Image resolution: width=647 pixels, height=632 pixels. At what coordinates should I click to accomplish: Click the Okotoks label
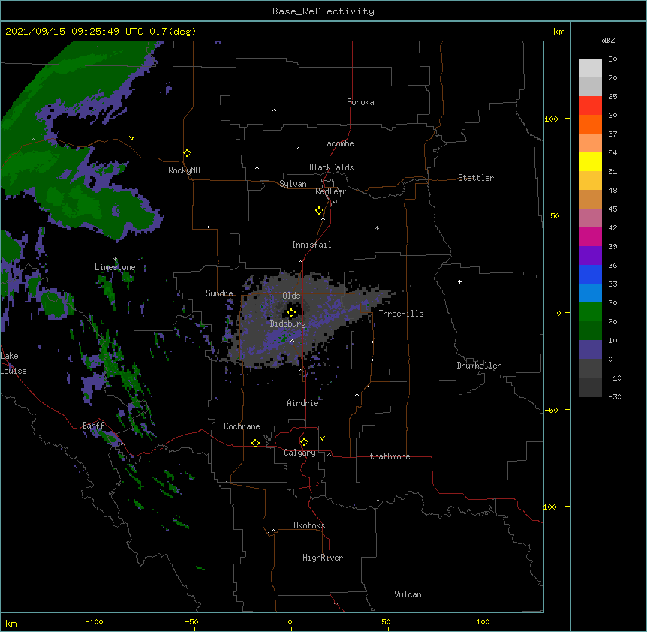click(x=309, y=525)
